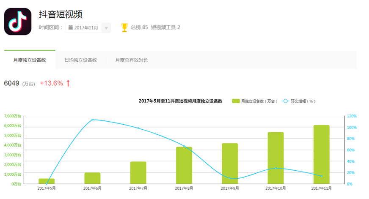Viewport: 369px width, 199px height.
Task: Toggle the blue 环比增幅 legend marker
Action: 285,101
